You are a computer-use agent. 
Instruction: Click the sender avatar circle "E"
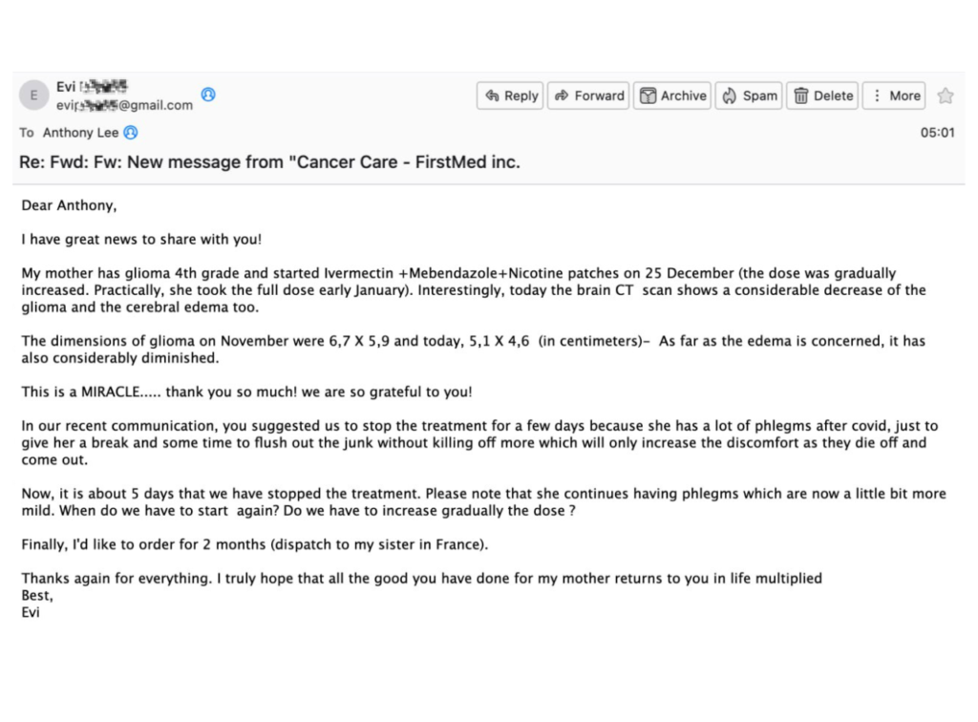click(x=34, y=96)
